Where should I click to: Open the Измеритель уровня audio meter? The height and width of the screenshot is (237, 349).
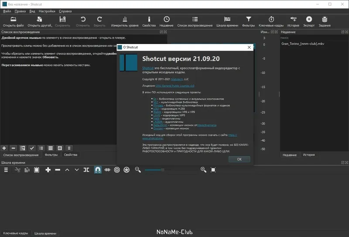point(125,22)
